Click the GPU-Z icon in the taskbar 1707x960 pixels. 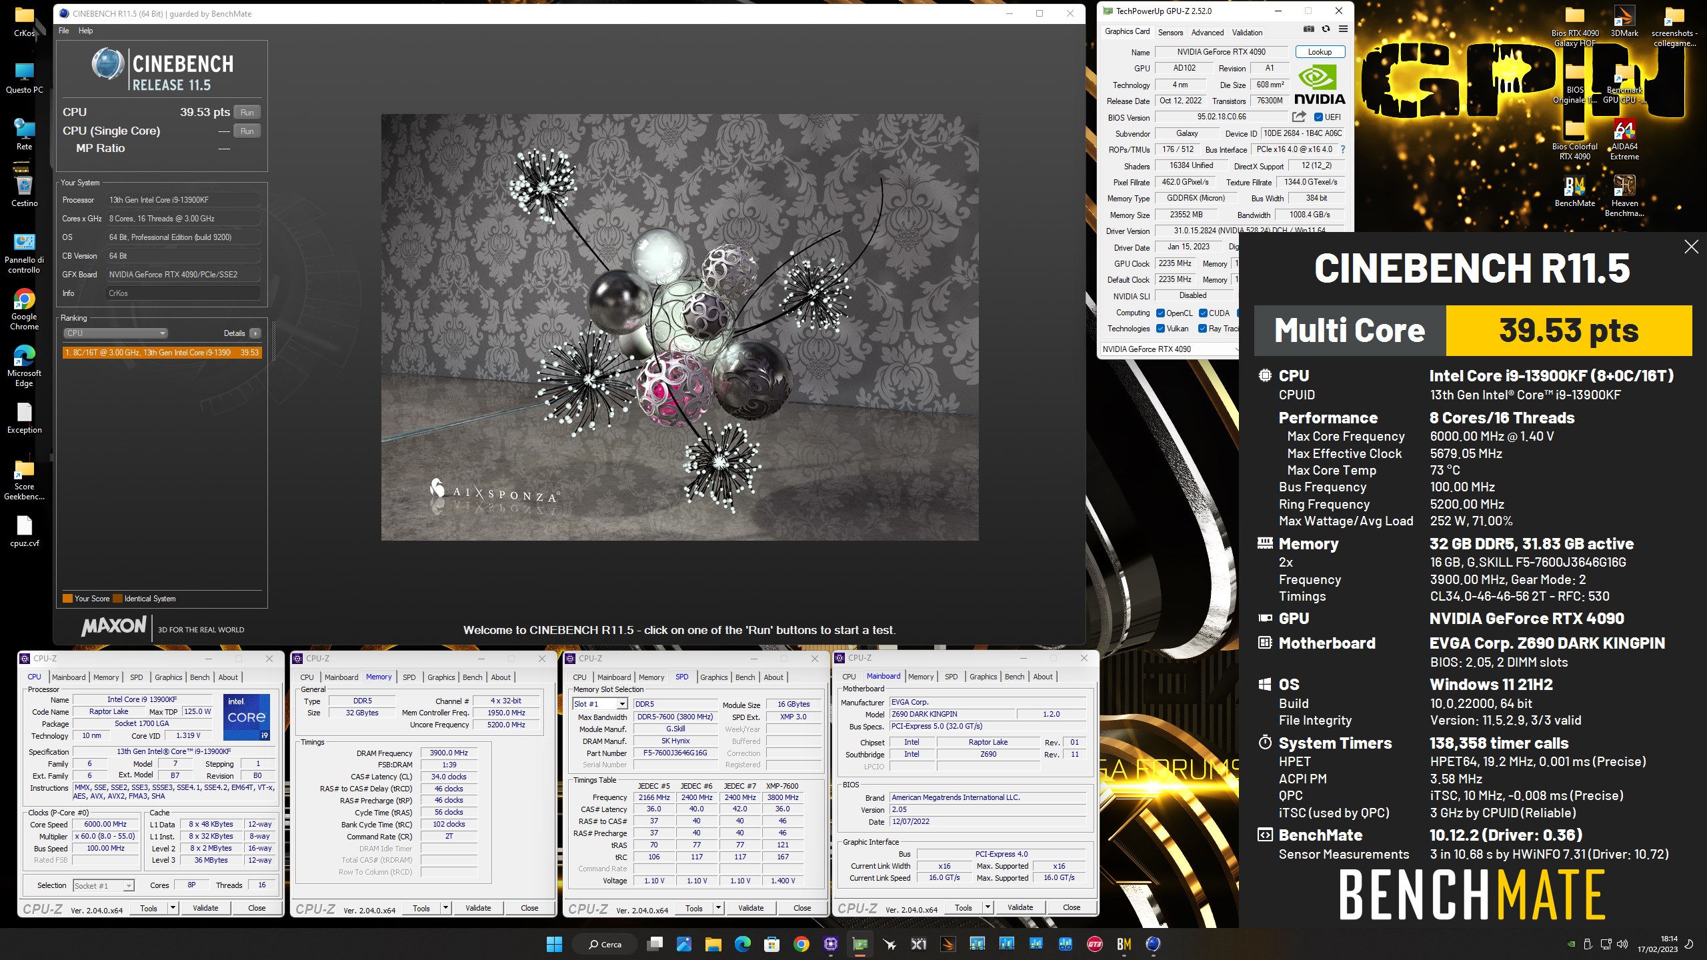click(x=860, y=944)
